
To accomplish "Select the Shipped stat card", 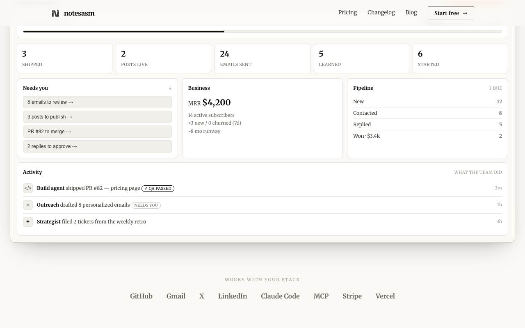I will coord(64,58).
